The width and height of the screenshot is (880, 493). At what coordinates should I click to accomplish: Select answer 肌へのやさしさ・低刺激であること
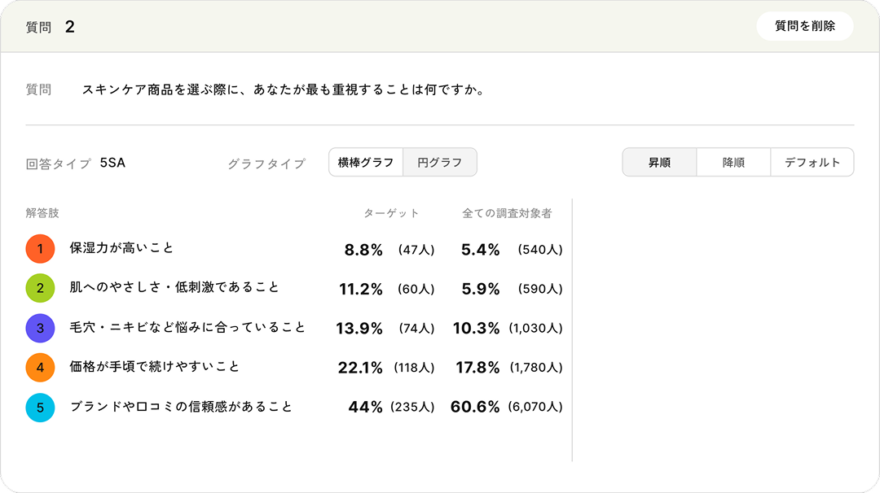tap(174, 287)
